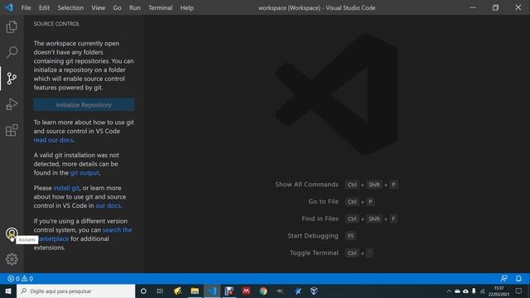Screen dimensions: 530x298
Task: Click the feedback icon in status bar
Action: (503, 278)
